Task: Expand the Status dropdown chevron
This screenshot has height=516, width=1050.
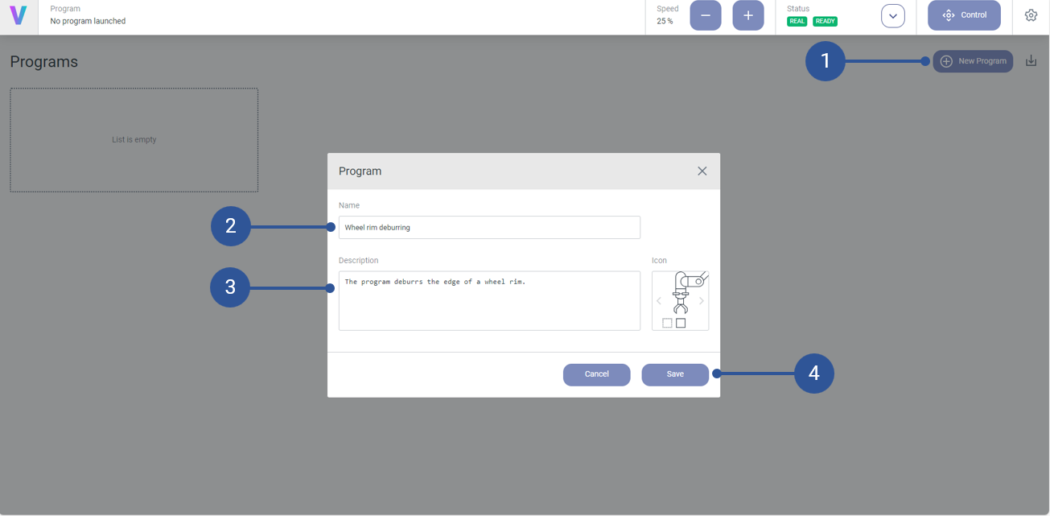Action: click(892, 16)
